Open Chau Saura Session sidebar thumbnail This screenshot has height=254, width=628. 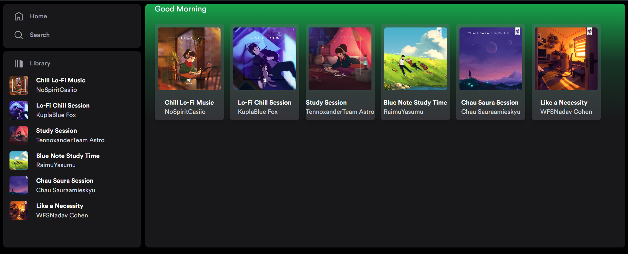[x=19, y=186]
